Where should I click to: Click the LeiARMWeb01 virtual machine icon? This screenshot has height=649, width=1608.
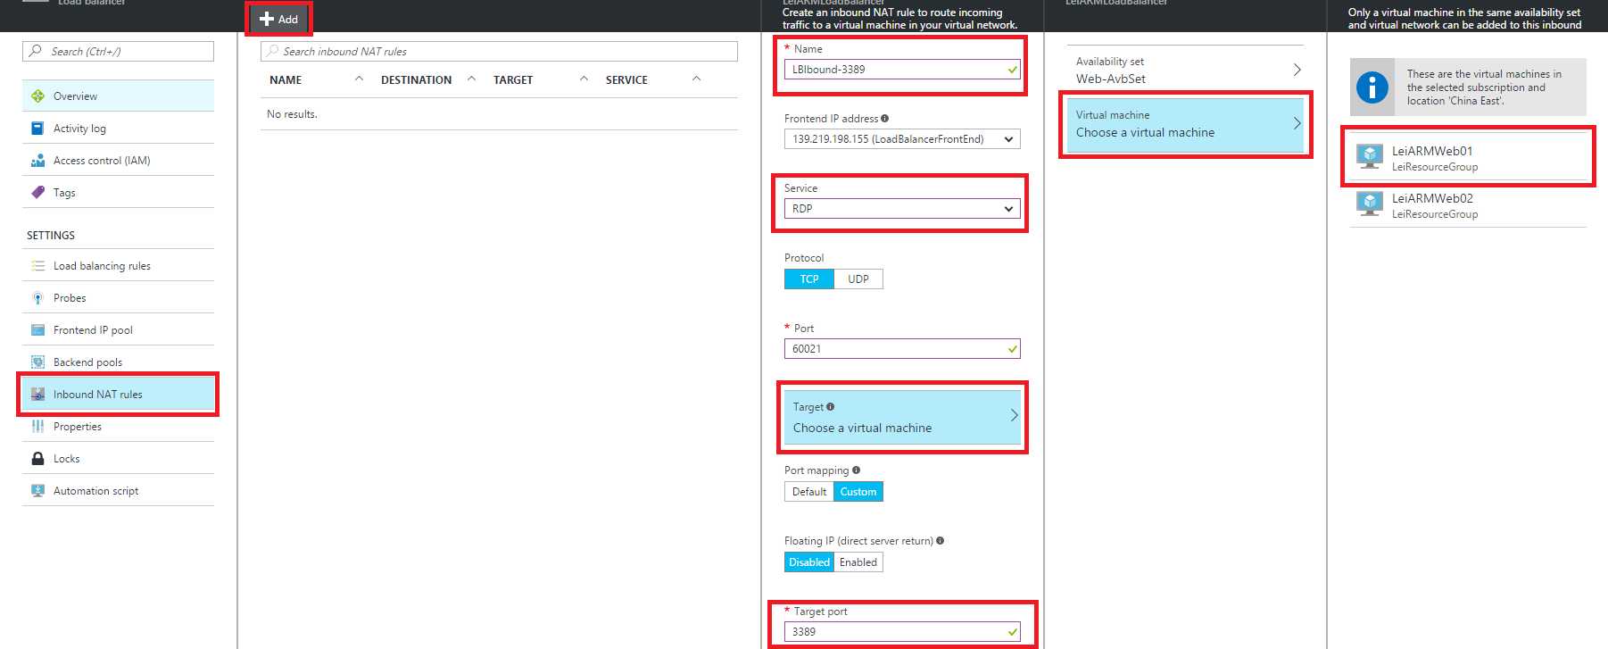tap(1369, 156)
